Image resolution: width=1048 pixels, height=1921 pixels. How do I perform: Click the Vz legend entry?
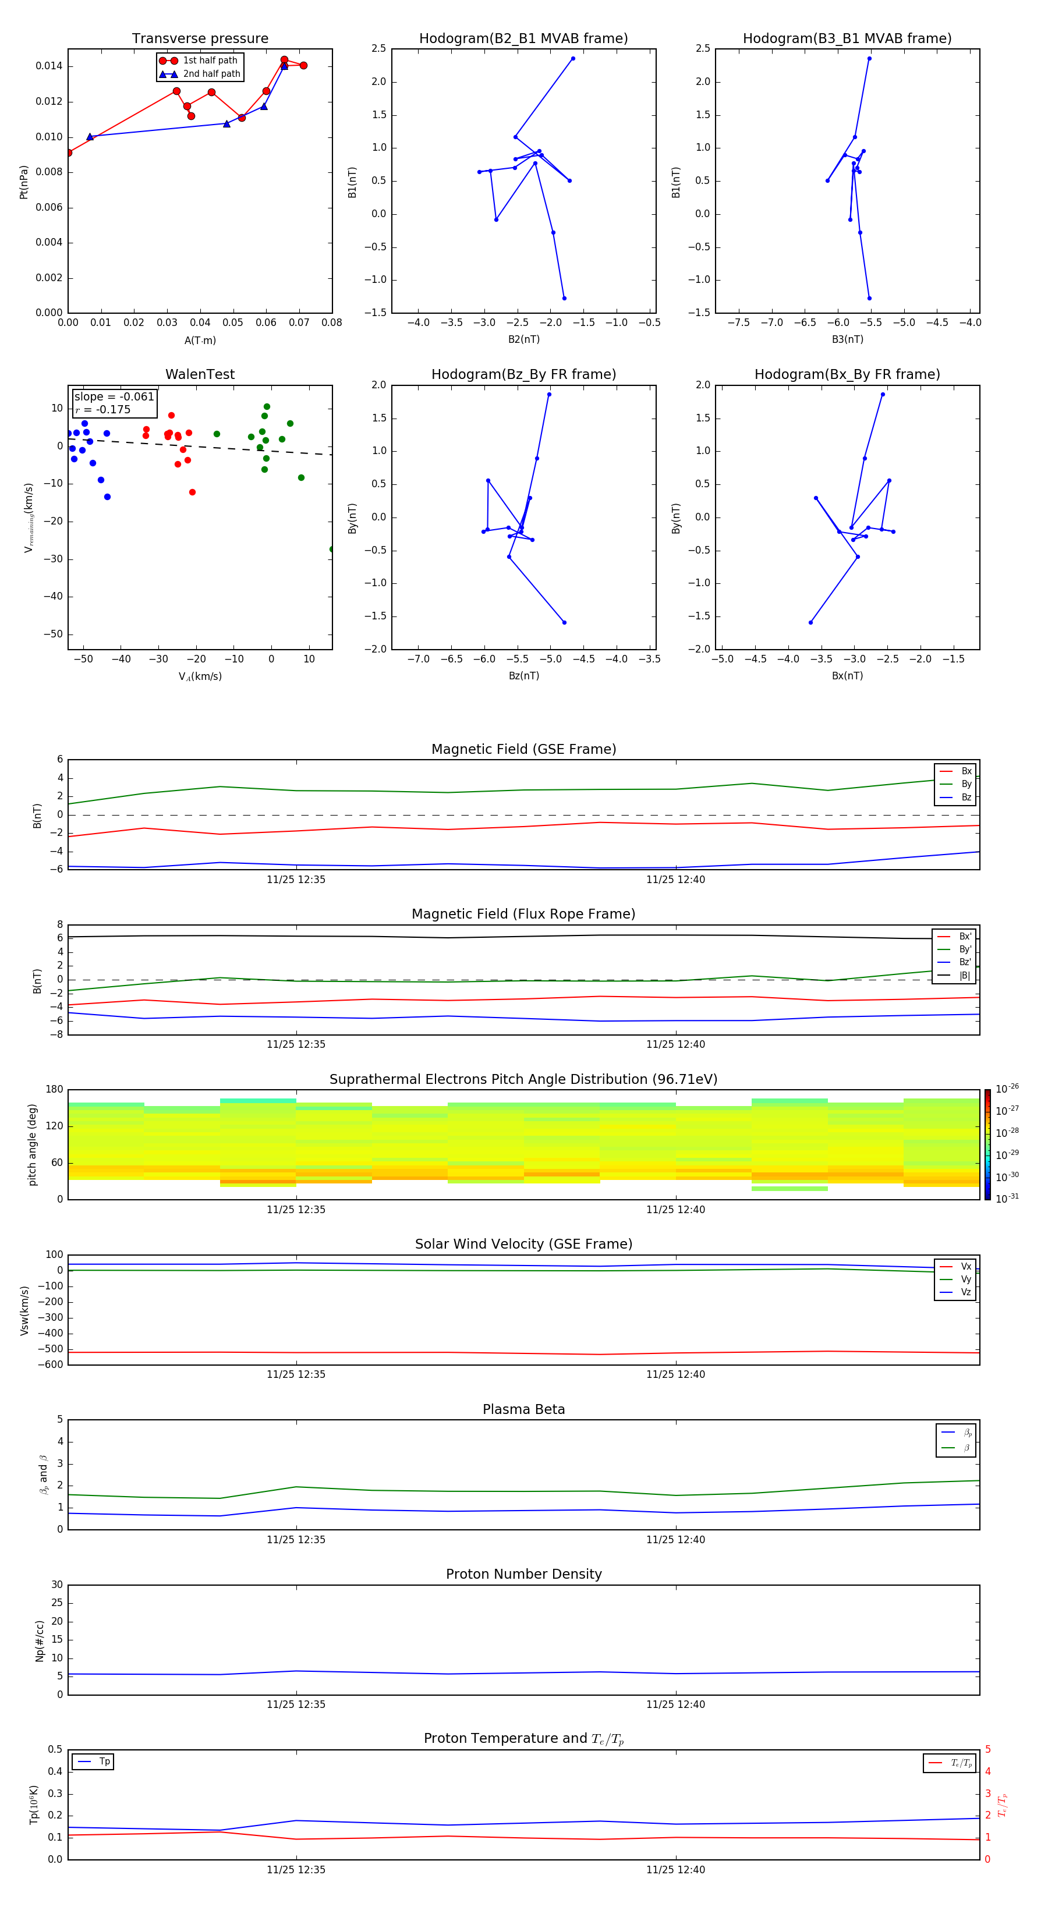[955, 1292]
